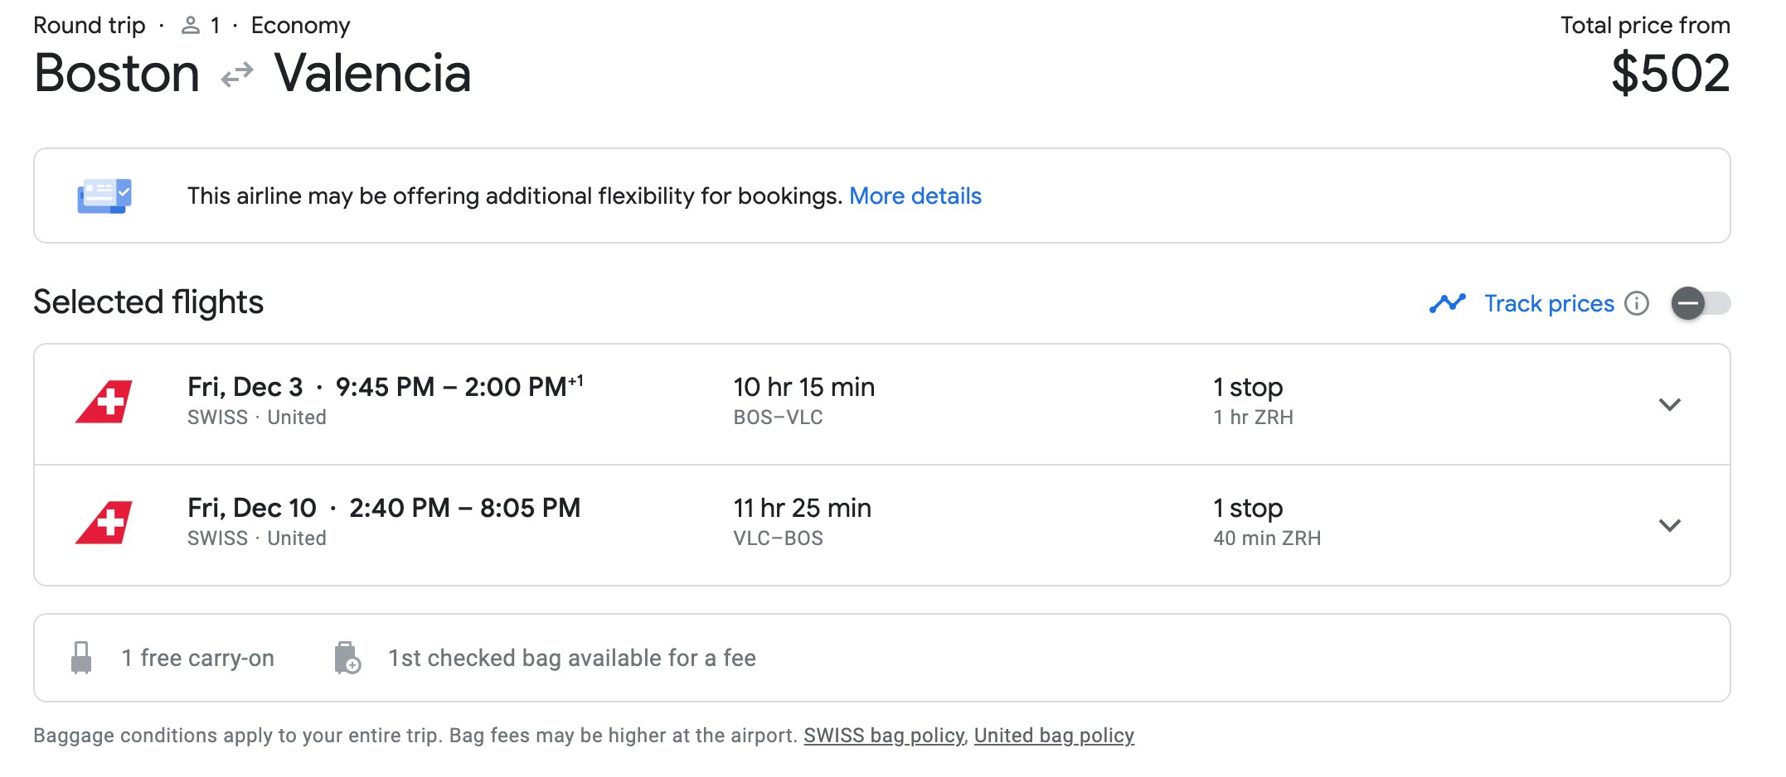Expand the Fri, Dec 10 flight details
Image resolution: width=1786 pixels, height=777 pixels.
click(x=1669, y=525)
